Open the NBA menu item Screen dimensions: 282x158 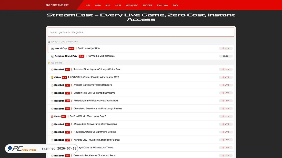[x=98, y=5]
